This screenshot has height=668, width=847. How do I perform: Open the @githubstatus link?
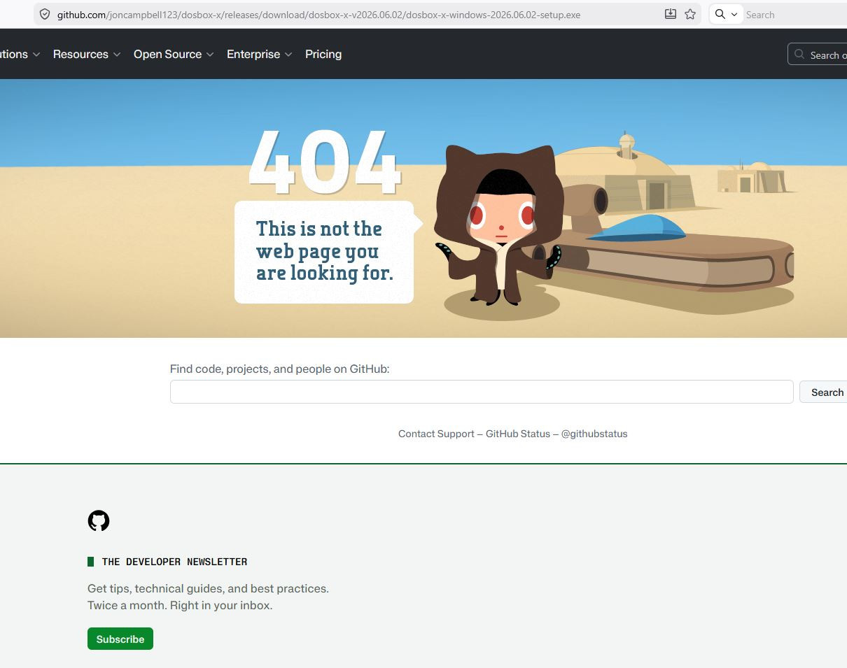point(594,434)
